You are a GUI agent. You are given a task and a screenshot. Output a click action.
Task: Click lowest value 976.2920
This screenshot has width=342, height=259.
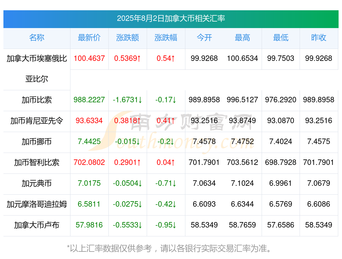[281, 100]
